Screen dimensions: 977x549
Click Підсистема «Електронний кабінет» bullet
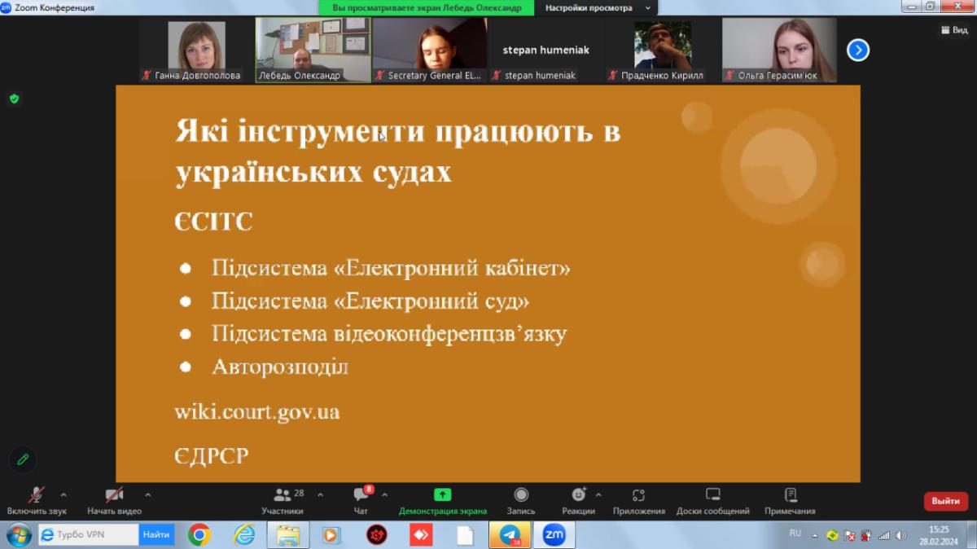coord(391,267)
